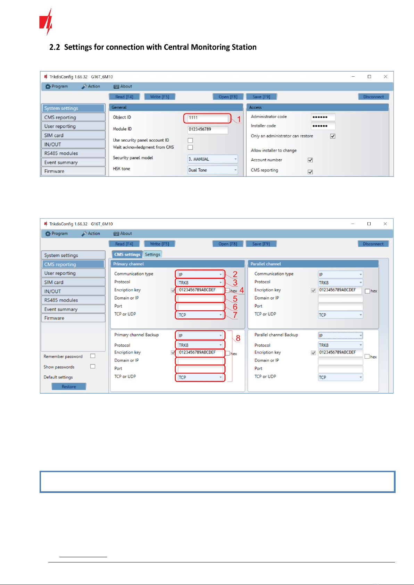Click the Program gear icon in upper window

(48, 86)
